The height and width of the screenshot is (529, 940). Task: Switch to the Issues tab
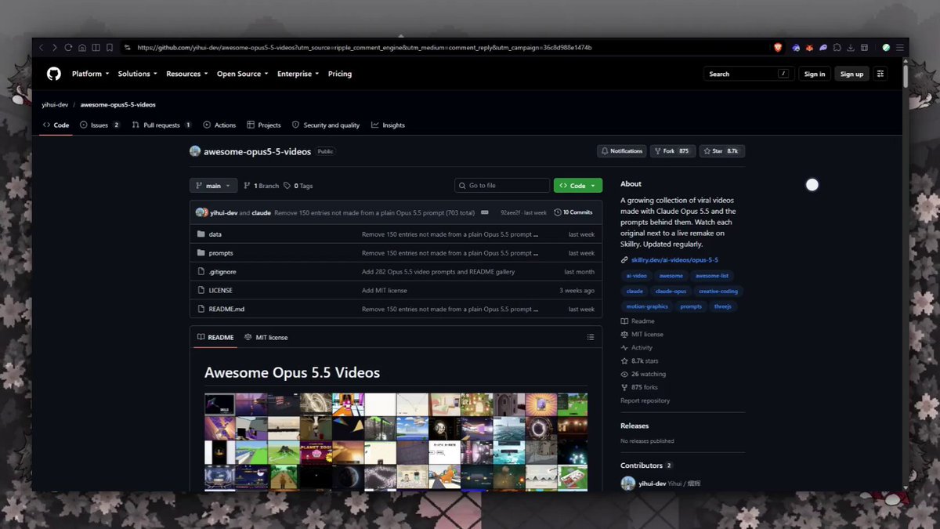pos(100,125)
